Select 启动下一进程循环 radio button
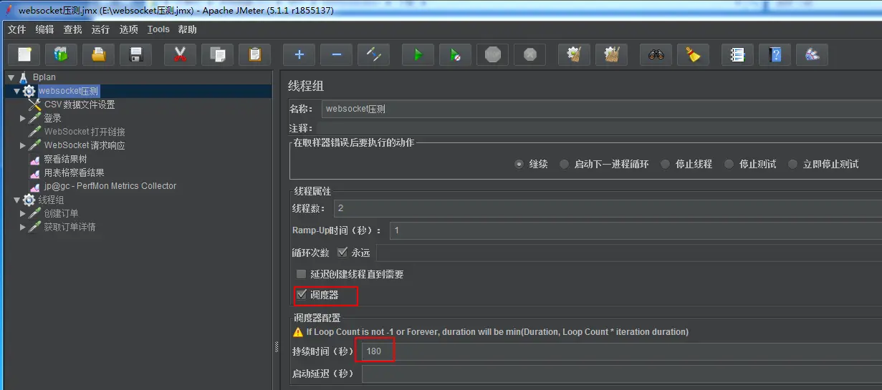Screen dimensions: 882x390 (x=565, y=164)
